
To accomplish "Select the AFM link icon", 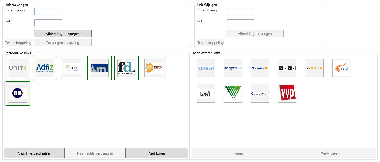I will tap(72, 68).
